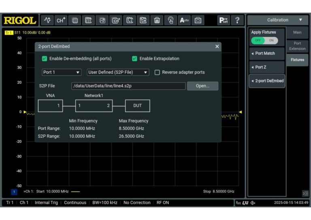
Task: Click the right reference level marker triangle
Action: [x=240, y=112]
